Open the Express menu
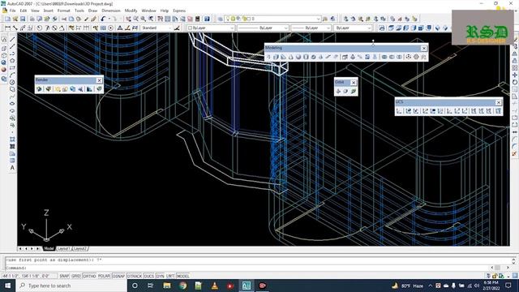The height and width of the screenshot is (292, 519). 179,11
